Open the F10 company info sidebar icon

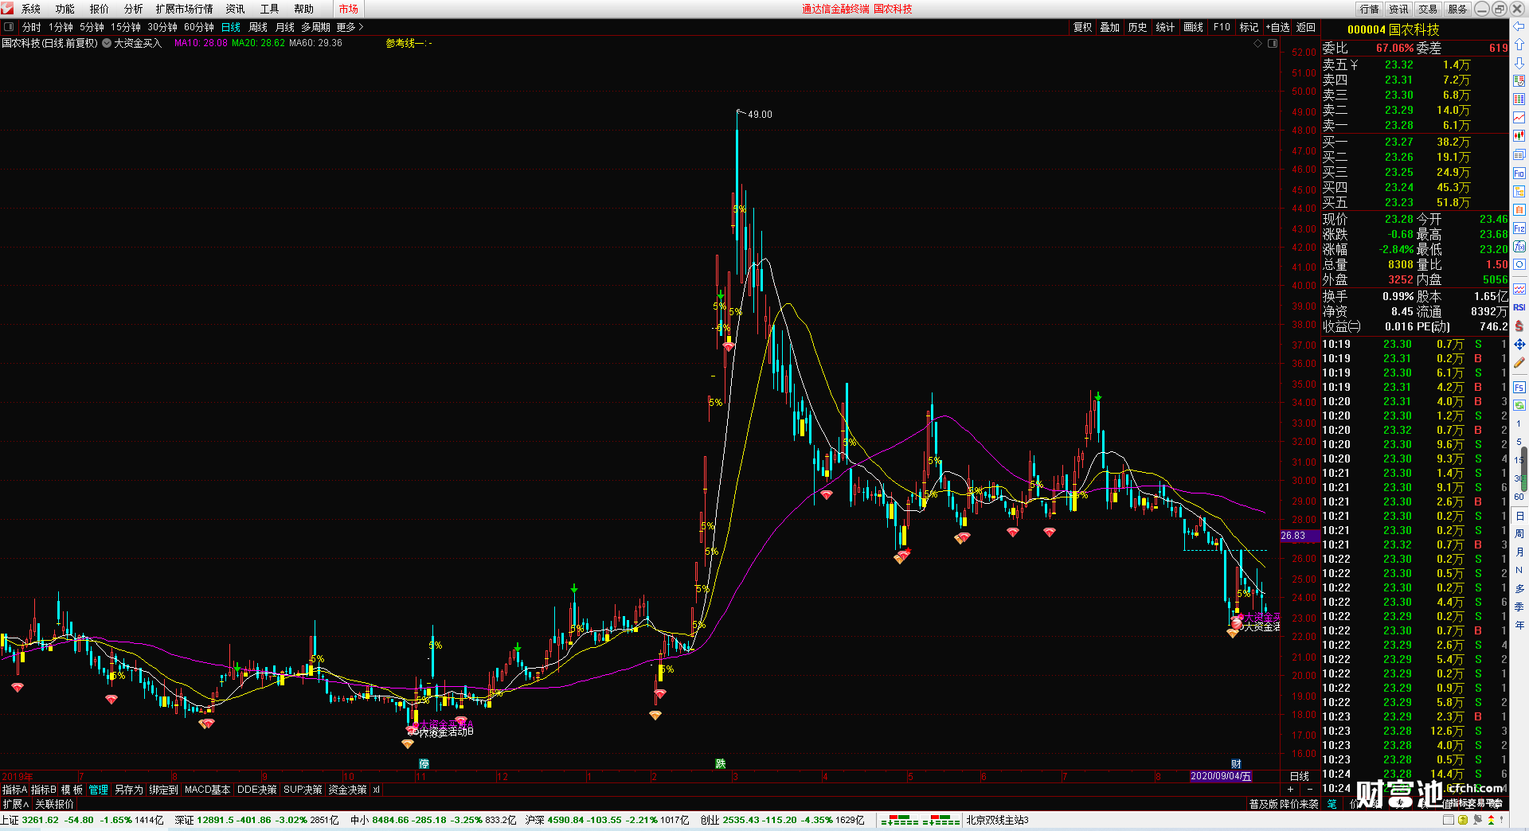tap(1519, 173)
